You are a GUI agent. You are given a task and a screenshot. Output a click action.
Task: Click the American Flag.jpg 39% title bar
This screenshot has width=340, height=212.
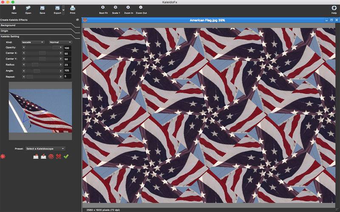coord(207,20)
